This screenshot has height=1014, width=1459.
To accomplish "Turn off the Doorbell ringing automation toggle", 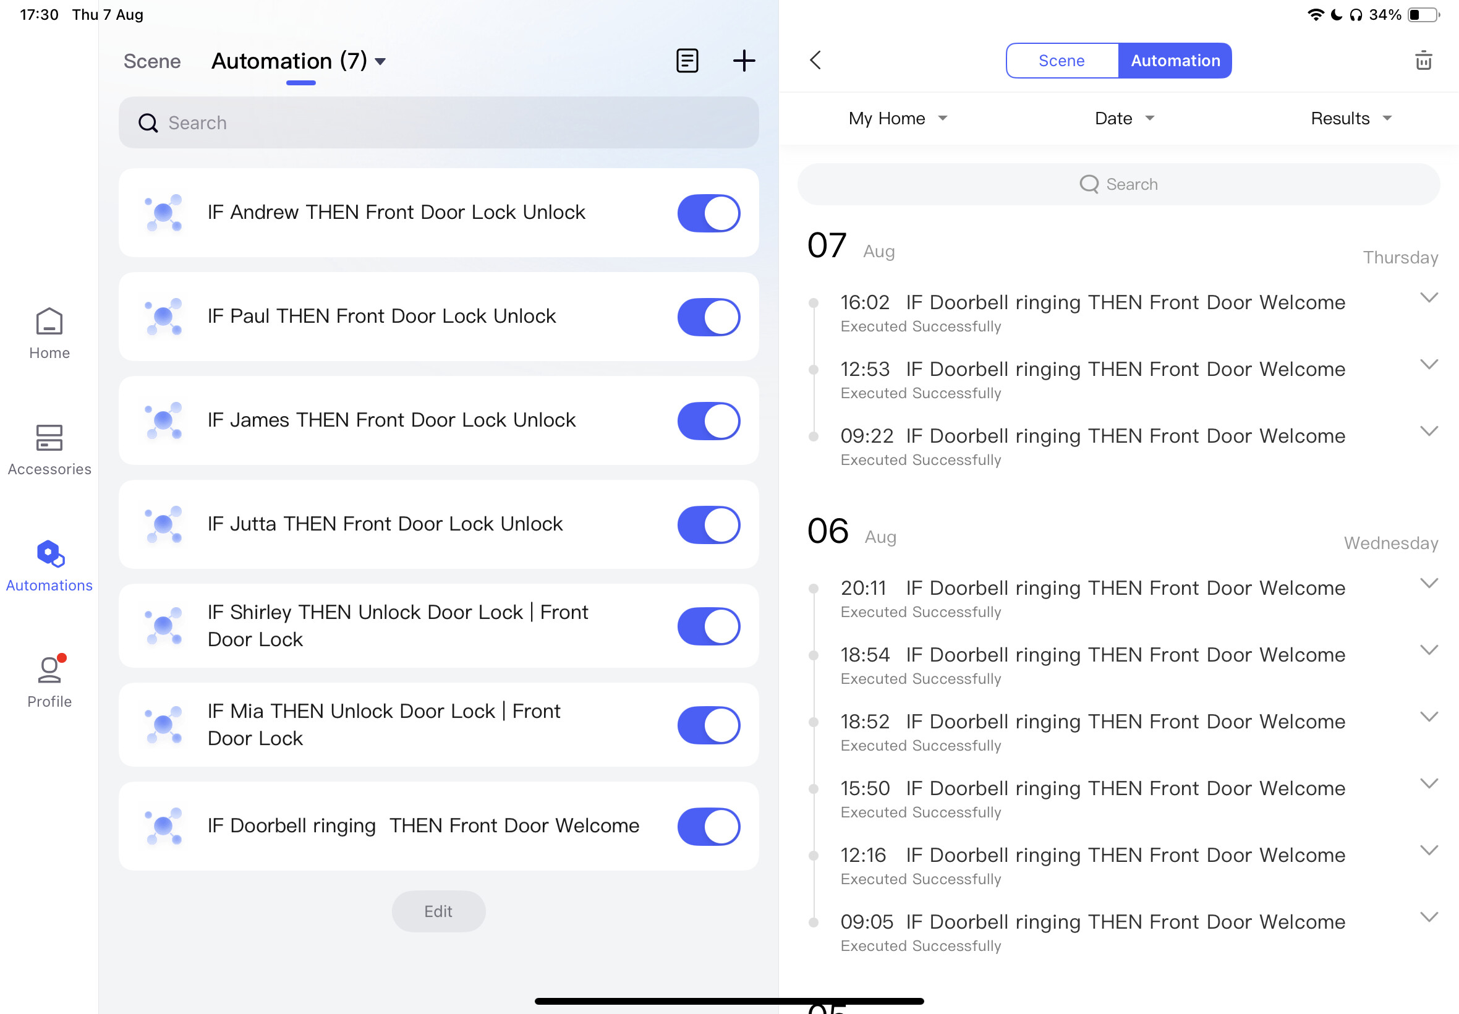I will tap(708, 826).
